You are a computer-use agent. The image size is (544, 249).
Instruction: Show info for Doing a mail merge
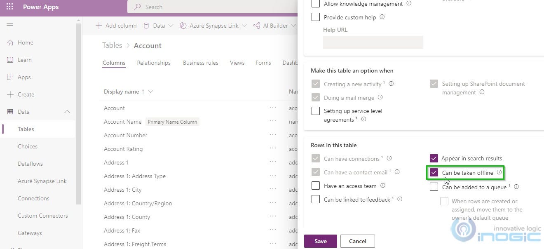click(380, 97)
